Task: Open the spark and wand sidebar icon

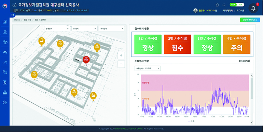Action: click(5, 62)
